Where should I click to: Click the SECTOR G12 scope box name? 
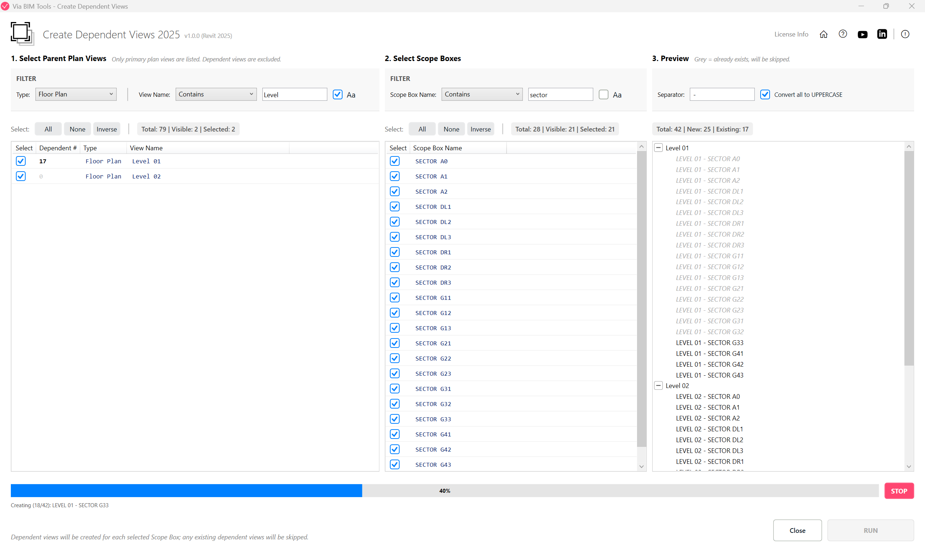click(x=433, y=313)
